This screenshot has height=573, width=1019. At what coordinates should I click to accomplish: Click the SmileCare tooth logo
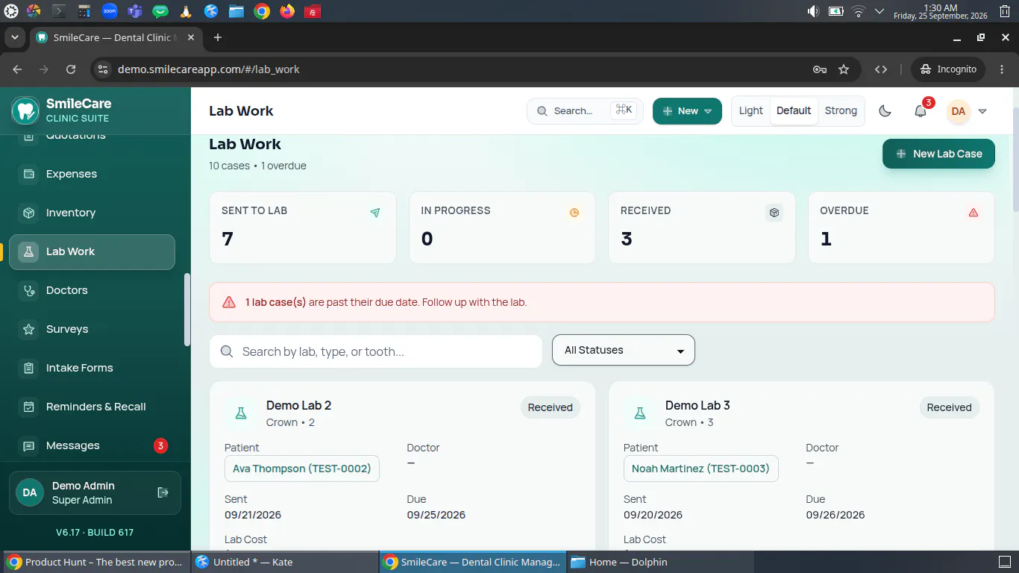point(25,110)
